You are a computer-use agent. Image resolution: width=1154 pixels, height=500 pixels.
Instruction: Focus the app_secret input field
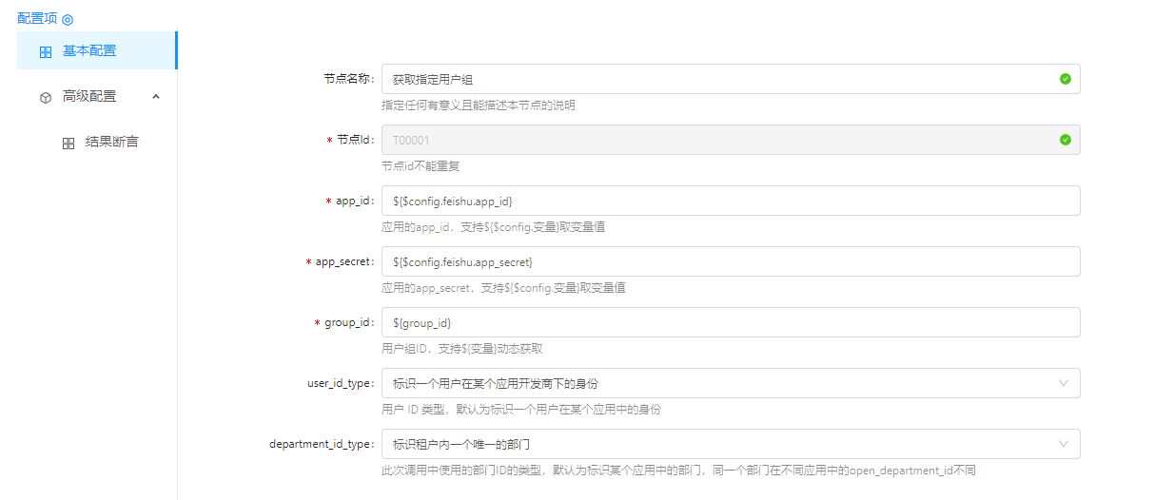[730, 261]
